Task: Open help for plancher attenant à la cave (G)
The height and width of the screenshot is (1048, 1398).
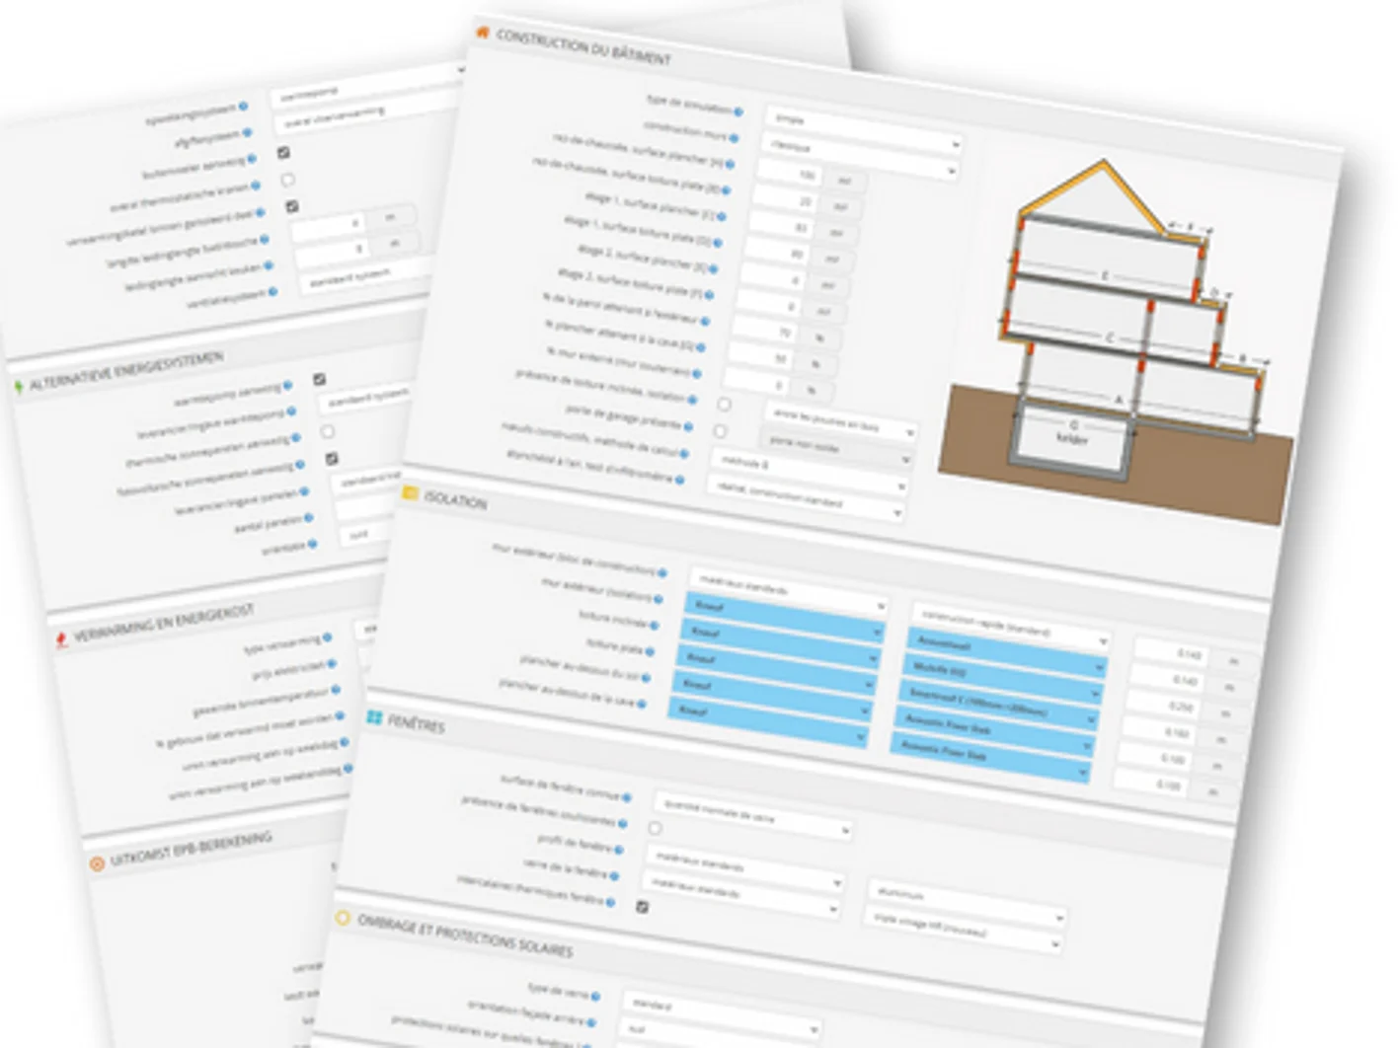Action: (x=701, y=347)
